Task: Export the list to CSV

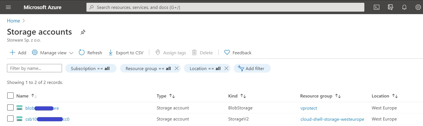Action: click(x=126, y=53)
